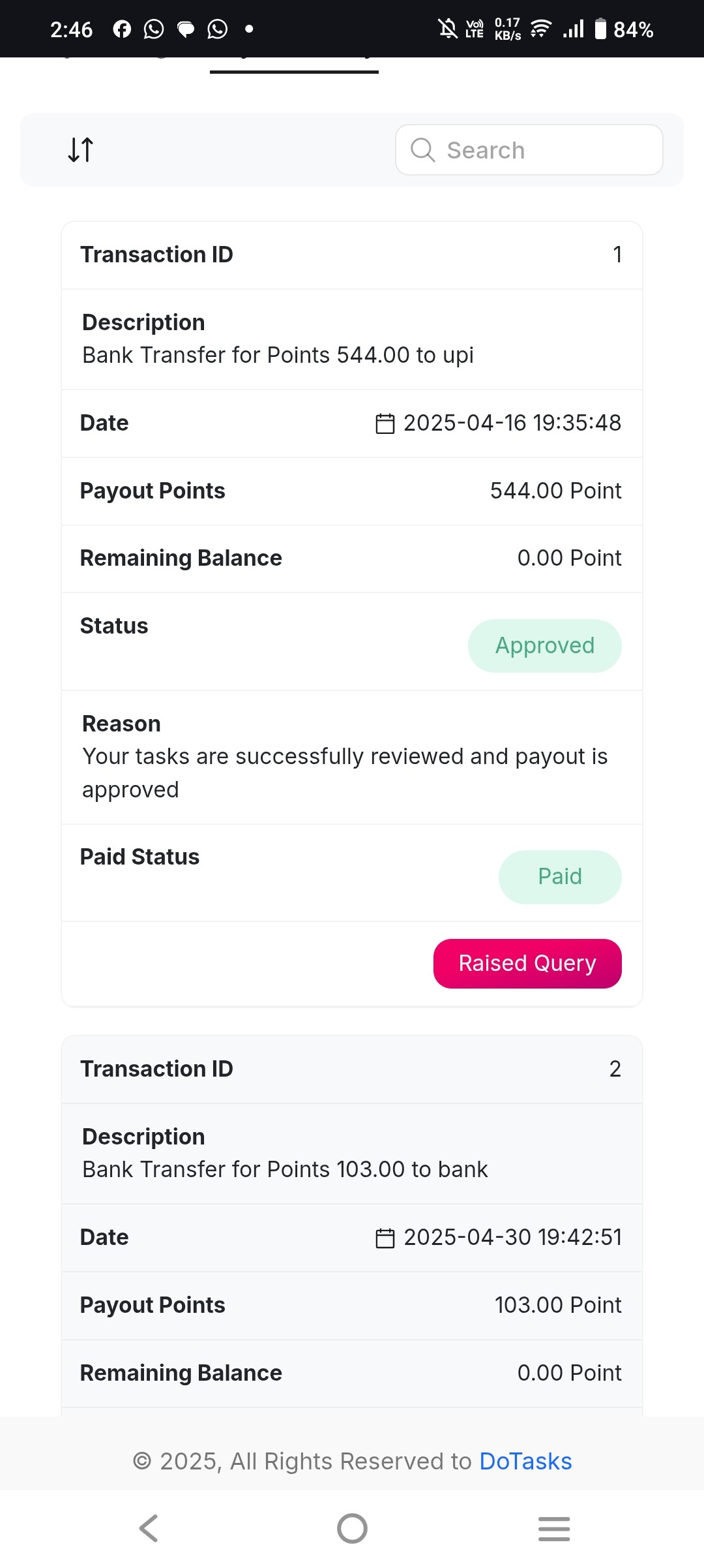Select the green Approved status badge
The width and height of the screenshot is (704, 1566).
(545, 646)
